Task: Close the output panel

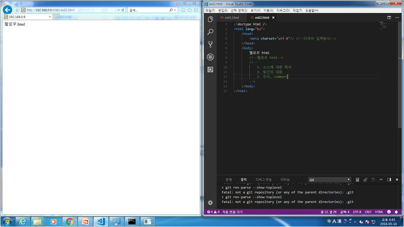Action: (x=397, y=180)
